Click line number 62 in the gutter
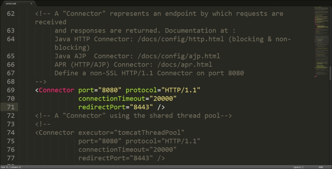 pos(11,14)
